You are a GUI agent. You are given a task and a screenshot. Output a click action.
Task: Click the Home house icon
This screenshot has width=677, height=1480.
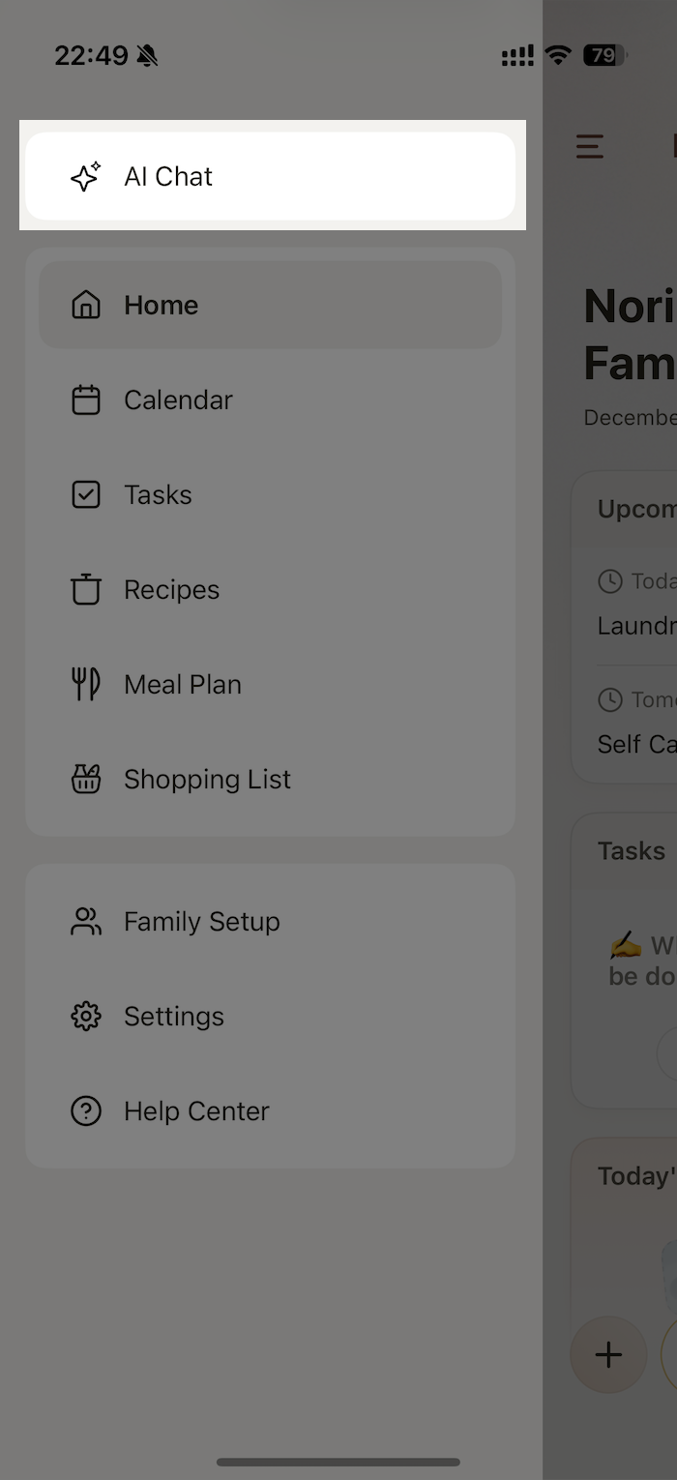tap(86, 306)
